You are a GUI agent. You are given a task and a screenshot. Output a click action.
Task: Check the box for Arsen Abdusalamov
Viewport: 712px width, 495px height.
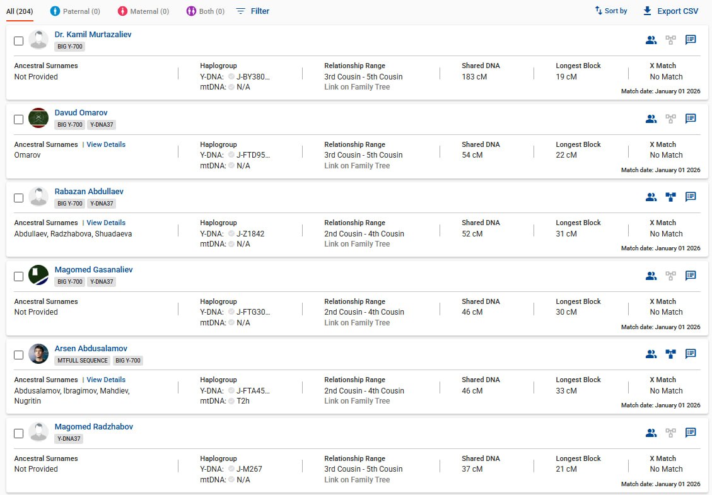[x=19, y=354]
